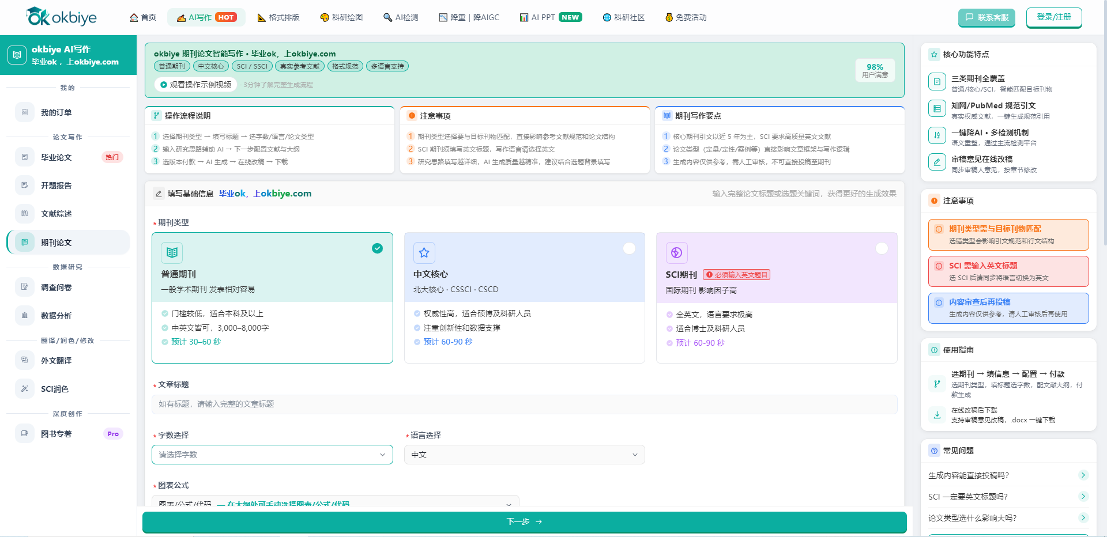Click the play icon on 观看操作示例视频
This screenshot has width=1107, height=537.
coord(164,85)
